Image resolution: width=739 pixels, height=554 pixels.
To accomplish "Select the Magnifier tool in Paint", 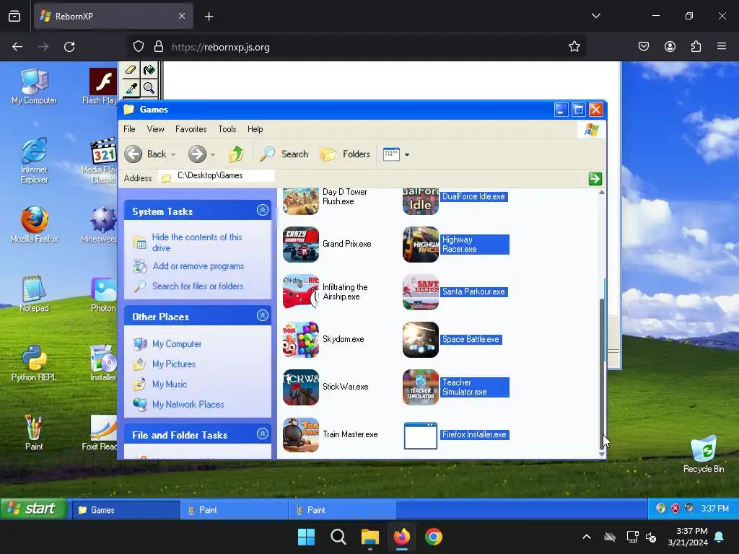I will (149, 88).
